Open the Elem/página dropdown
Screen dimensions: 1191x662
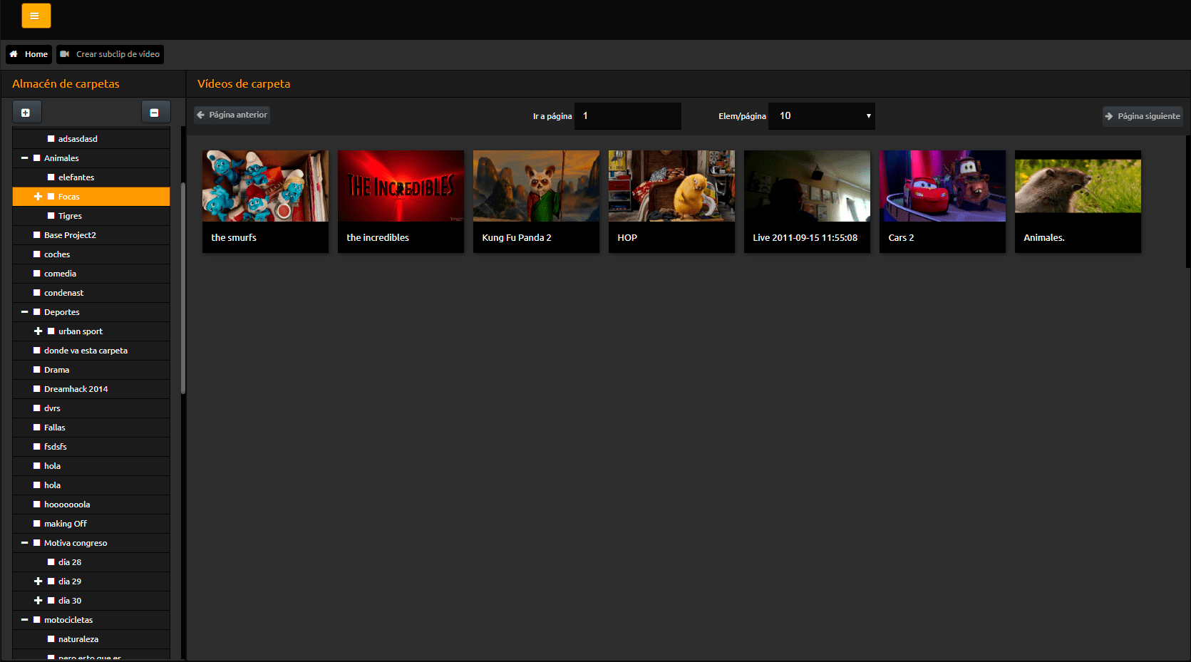pos(822,116)
